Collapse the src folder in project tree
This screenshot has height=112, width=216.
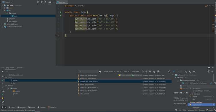click(5, 11)
